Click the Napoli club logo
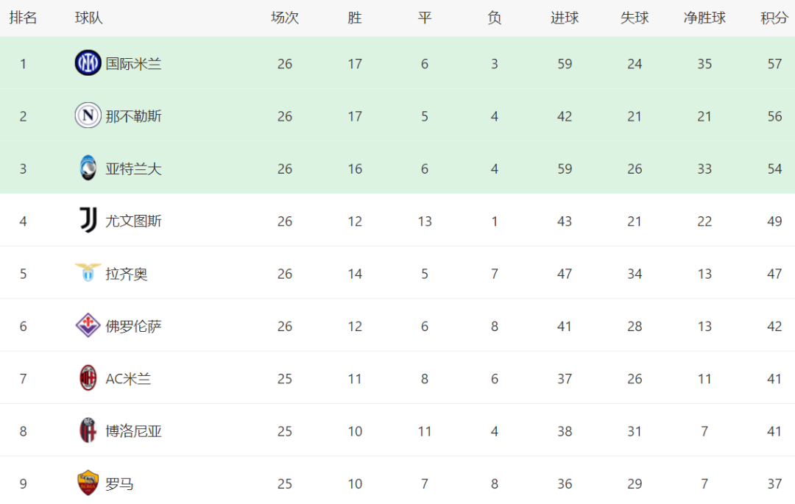 click(88, 116)
